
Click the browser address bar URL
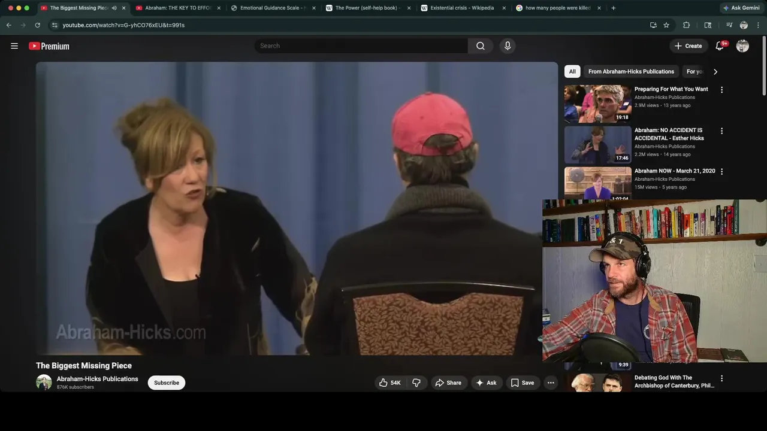(x=123, y=25)
